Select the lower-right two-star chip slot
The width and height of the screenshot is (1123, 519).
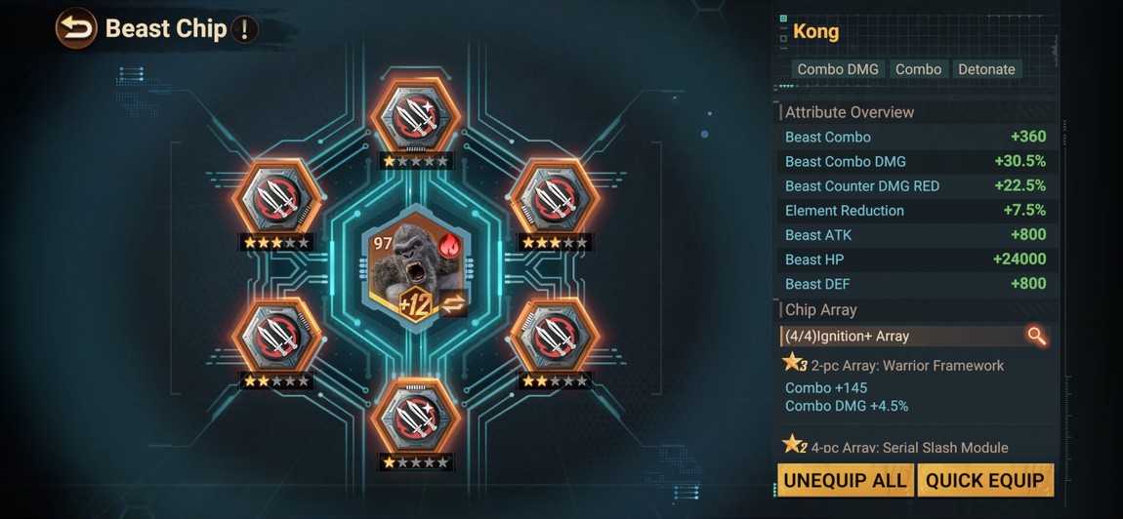pos(555,335)
